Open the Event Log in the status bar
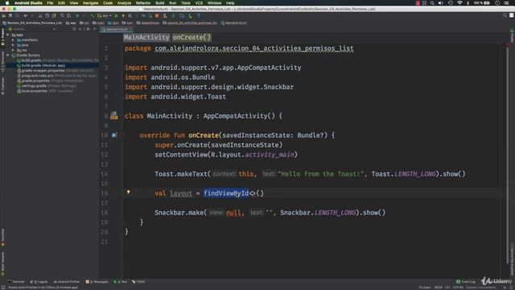 pyautogui.click(x=466, y=282)
